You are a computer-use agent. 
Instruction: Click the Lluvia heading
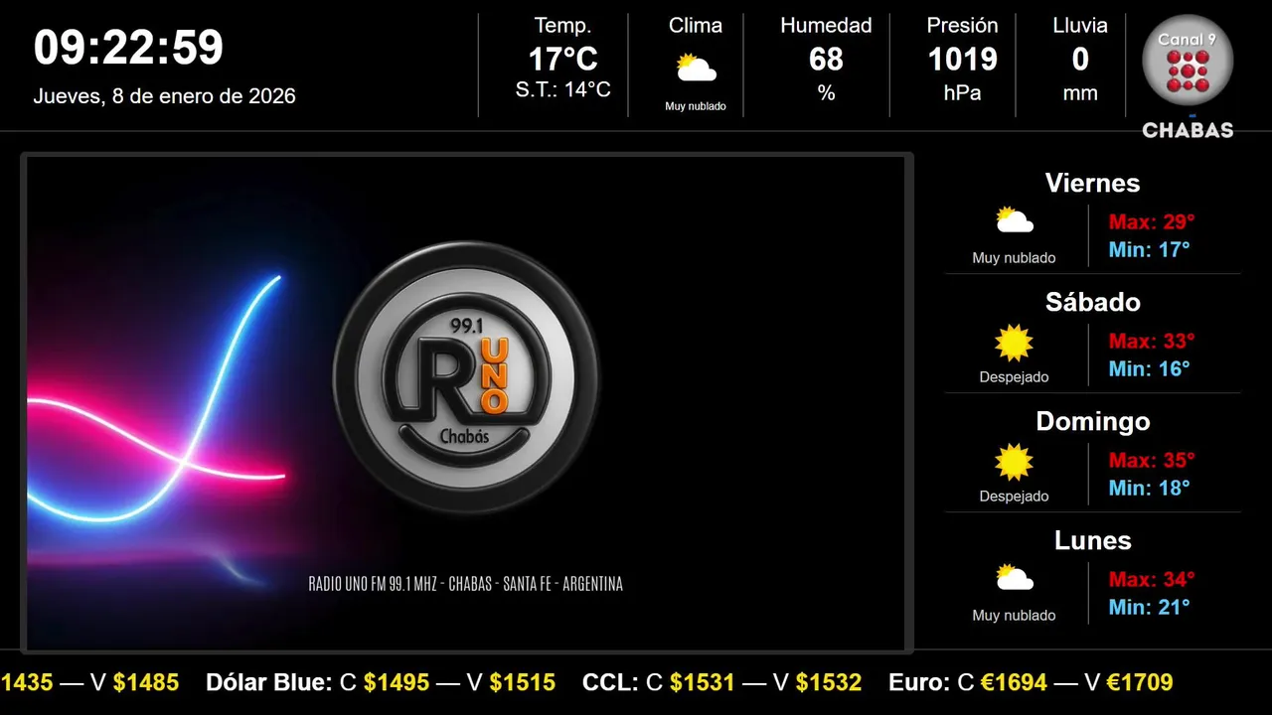point(1080,26)
